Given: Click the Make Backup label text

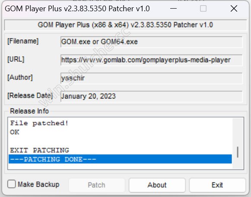Looking at the screenshot, I should coord(38,184).
